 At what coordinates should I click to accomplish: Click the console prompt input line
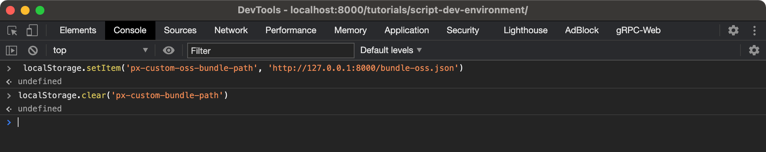(x=222, y=122)
